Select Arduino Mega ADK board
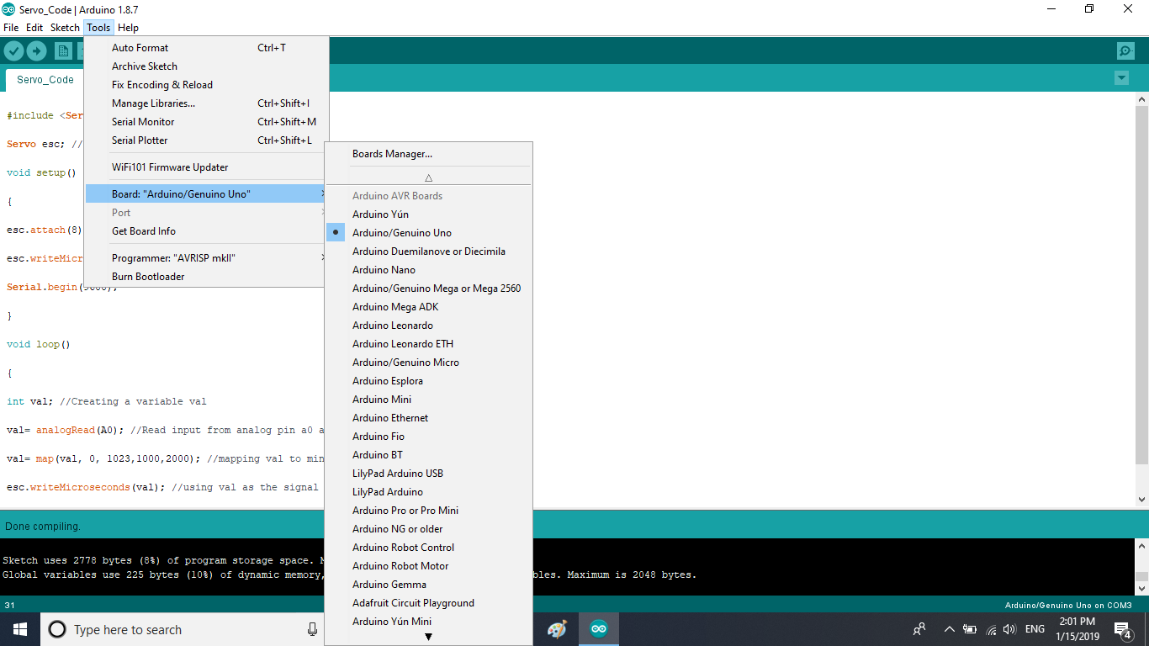Viewport: 1149px width, 646px height. tap(428, 307)
